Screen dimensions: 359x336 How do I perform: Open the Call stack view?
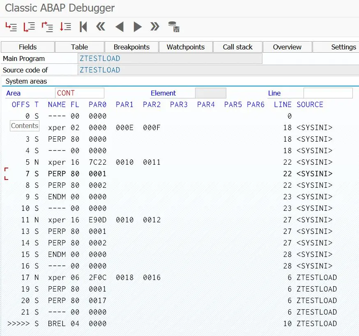(238, 47)
